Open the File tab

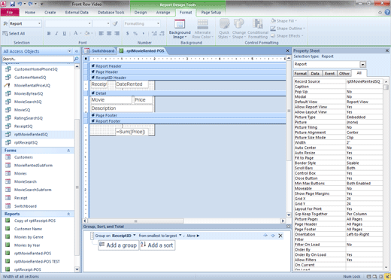10,12
